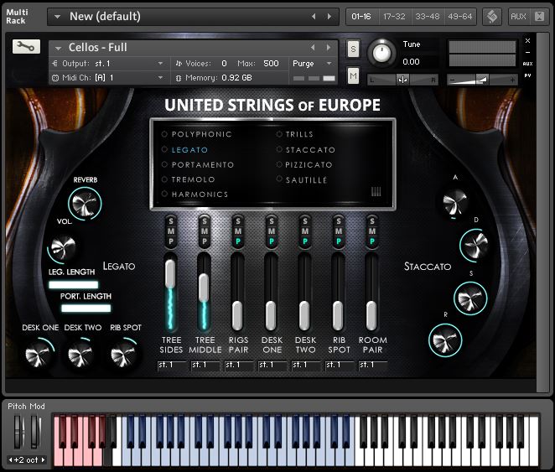
Task: Click the Reverb knob
Action: pos(85,203)
